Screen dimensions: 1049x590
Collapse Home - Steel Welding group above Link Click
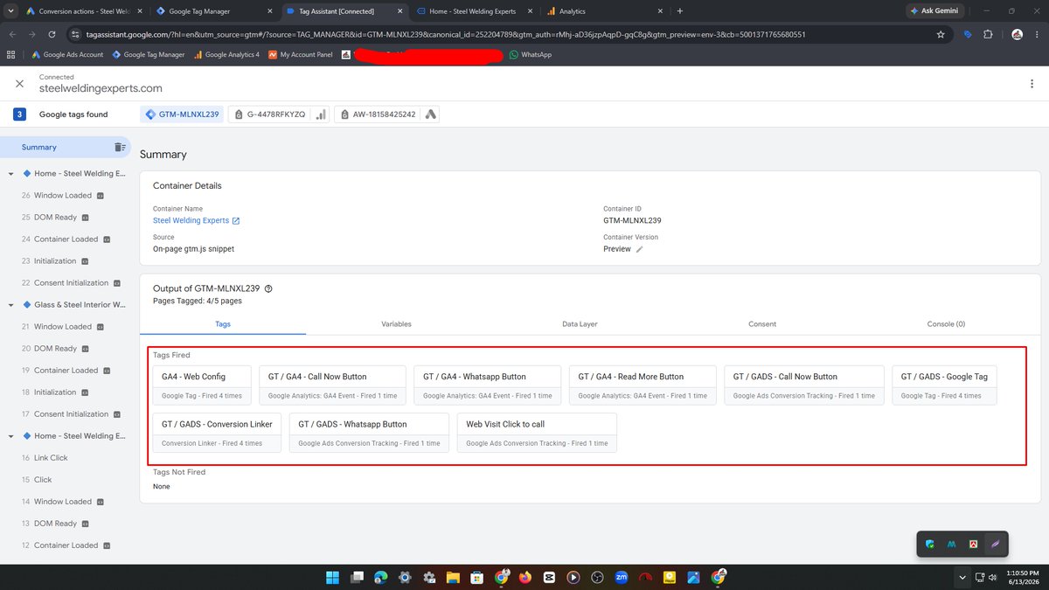pyautogui.click(x=10, y=436)
